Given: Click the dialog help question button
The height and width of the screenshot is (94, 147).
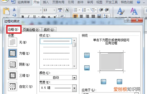Looking at the screenshot, I should click(x=127, y=20).
